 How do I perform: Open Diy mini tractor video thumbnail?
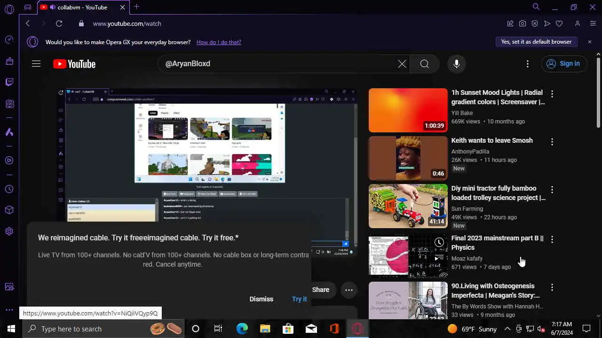408,206
